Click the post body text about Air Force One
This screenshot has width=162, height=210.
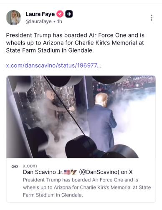[75, 43]
